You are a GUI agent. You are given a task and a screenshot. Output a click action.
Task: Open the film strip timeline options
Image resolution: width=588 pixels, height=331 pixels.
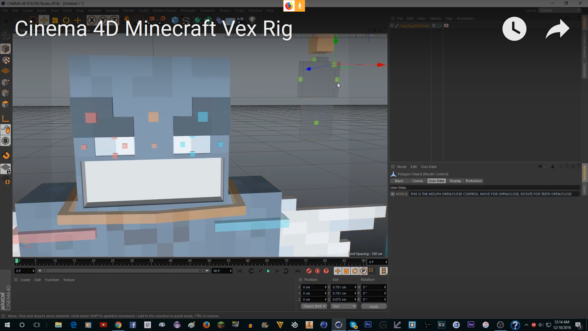click(x=383, y=271)
